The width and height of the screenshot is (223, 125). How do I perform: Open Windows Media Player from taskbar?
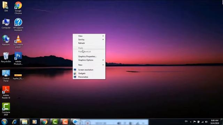(x=34, y=122)
